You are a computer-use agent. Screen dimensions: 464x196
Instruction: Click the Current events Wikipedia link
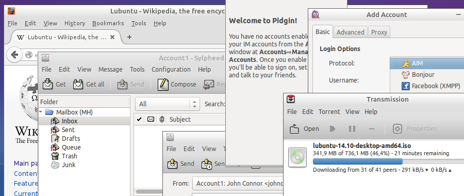click(26, 193)
